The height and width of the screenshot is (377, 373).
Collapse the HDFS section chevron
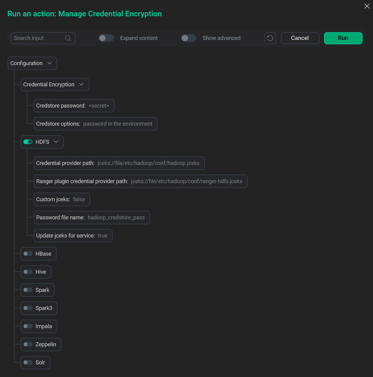(56, 142)
